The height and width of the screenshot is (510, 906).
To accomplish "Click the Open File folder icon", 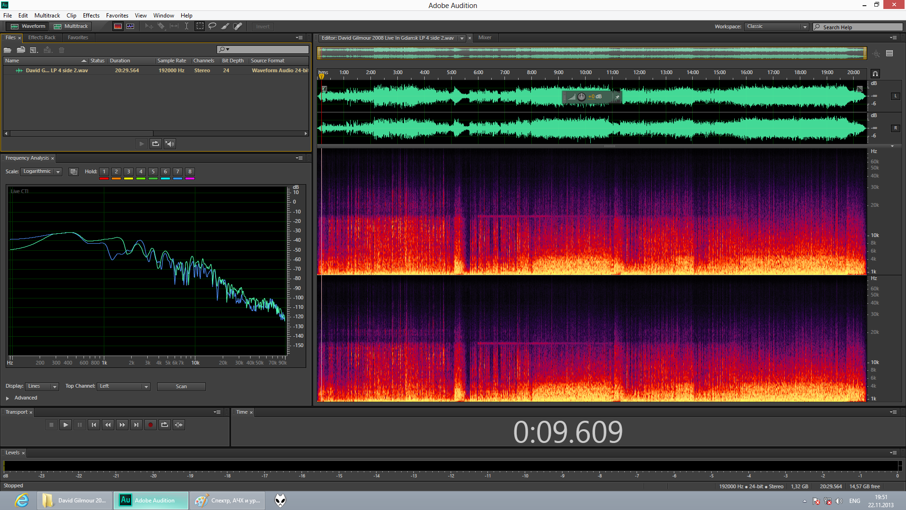I will (x=8, y=50).
